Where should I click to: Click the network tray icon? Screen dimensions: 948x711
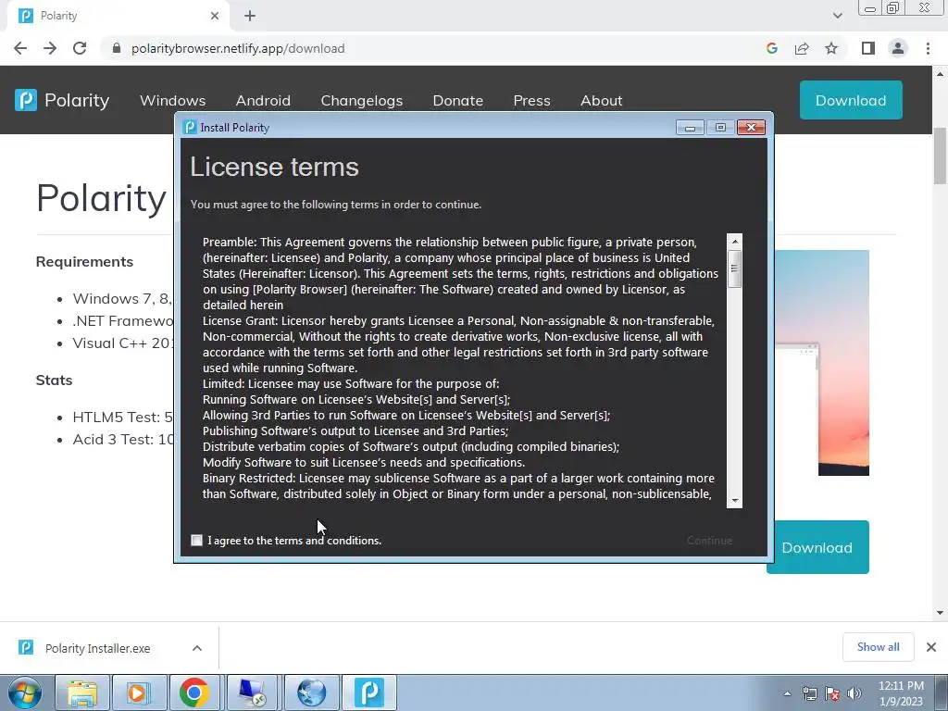click(809, 693)
